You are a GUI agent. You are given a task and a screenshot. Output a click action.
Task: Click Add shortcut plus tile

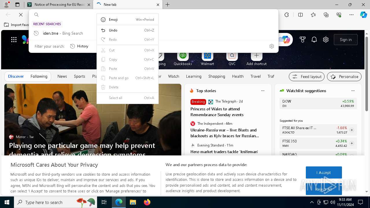(256, 59)
